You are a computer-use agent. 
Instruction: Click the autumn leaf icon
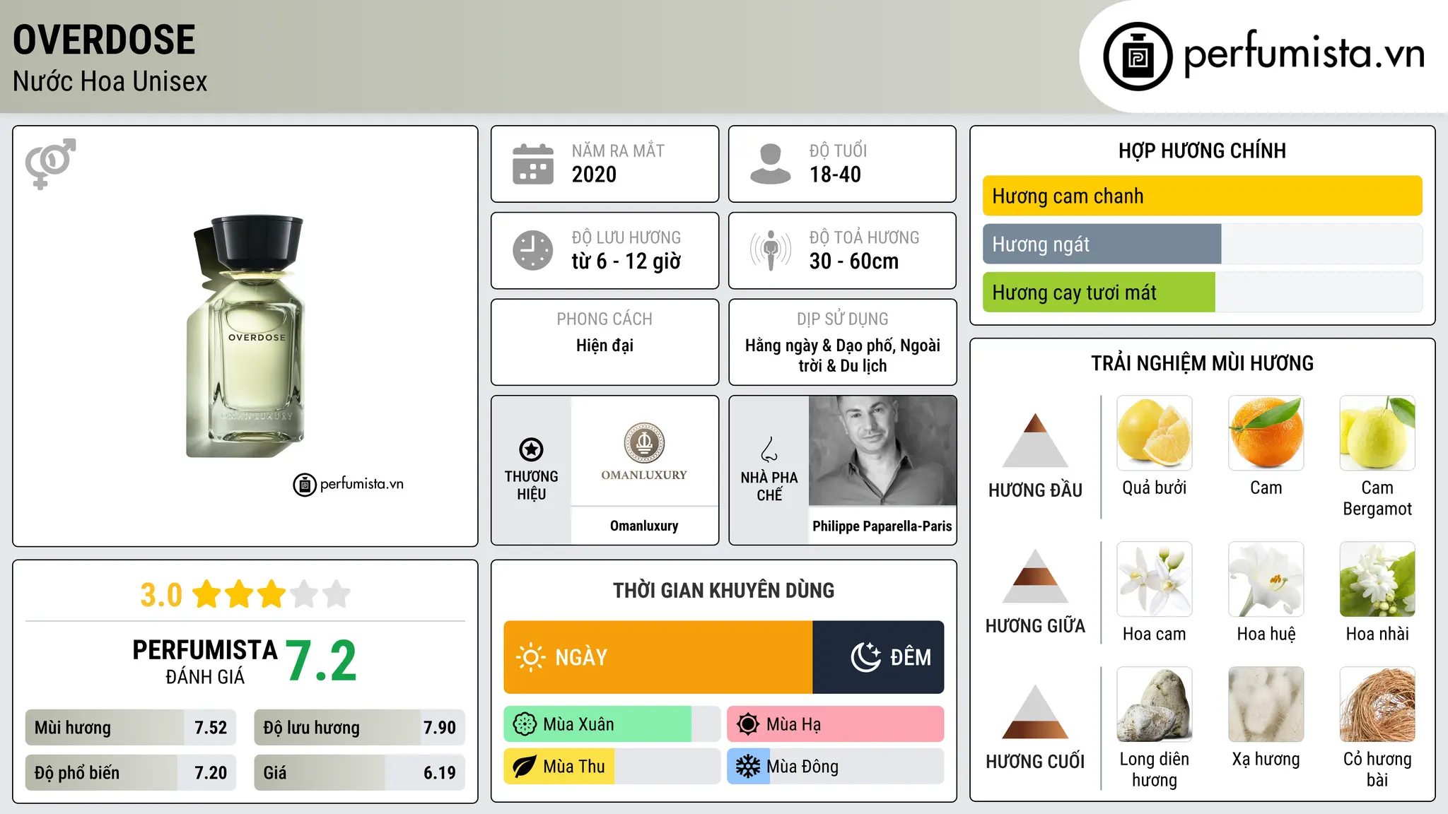[525, 767]
